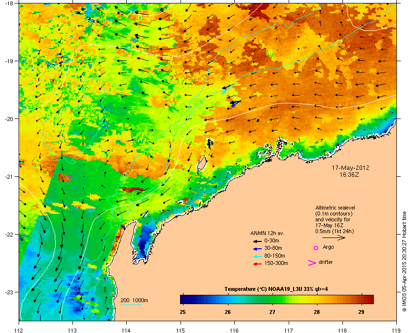This screenshot has height=333, width=411.
Task: Click the longitude axis label 114
Action: (x=126, y=330)
